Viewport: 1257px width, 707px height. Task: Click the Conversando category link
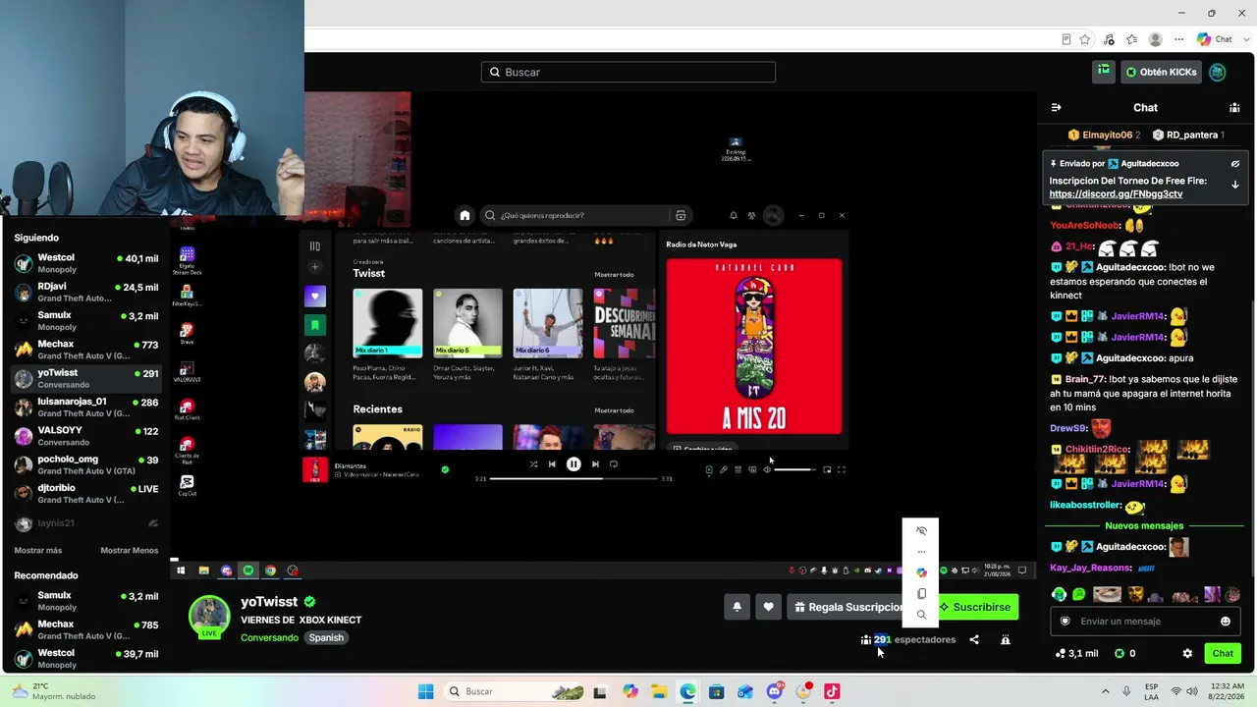[x=269, y=638]
